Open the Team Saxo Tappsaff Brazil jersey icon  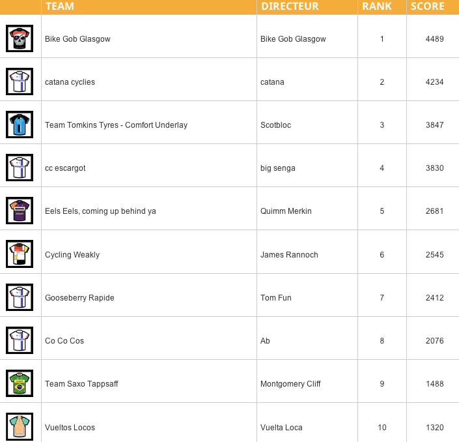(20, 383)
